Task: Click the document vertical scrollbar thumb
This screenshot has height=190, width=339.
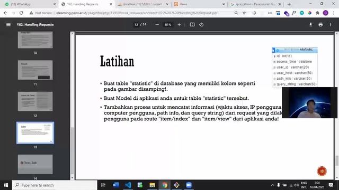Action: click(x=337, y=160)
